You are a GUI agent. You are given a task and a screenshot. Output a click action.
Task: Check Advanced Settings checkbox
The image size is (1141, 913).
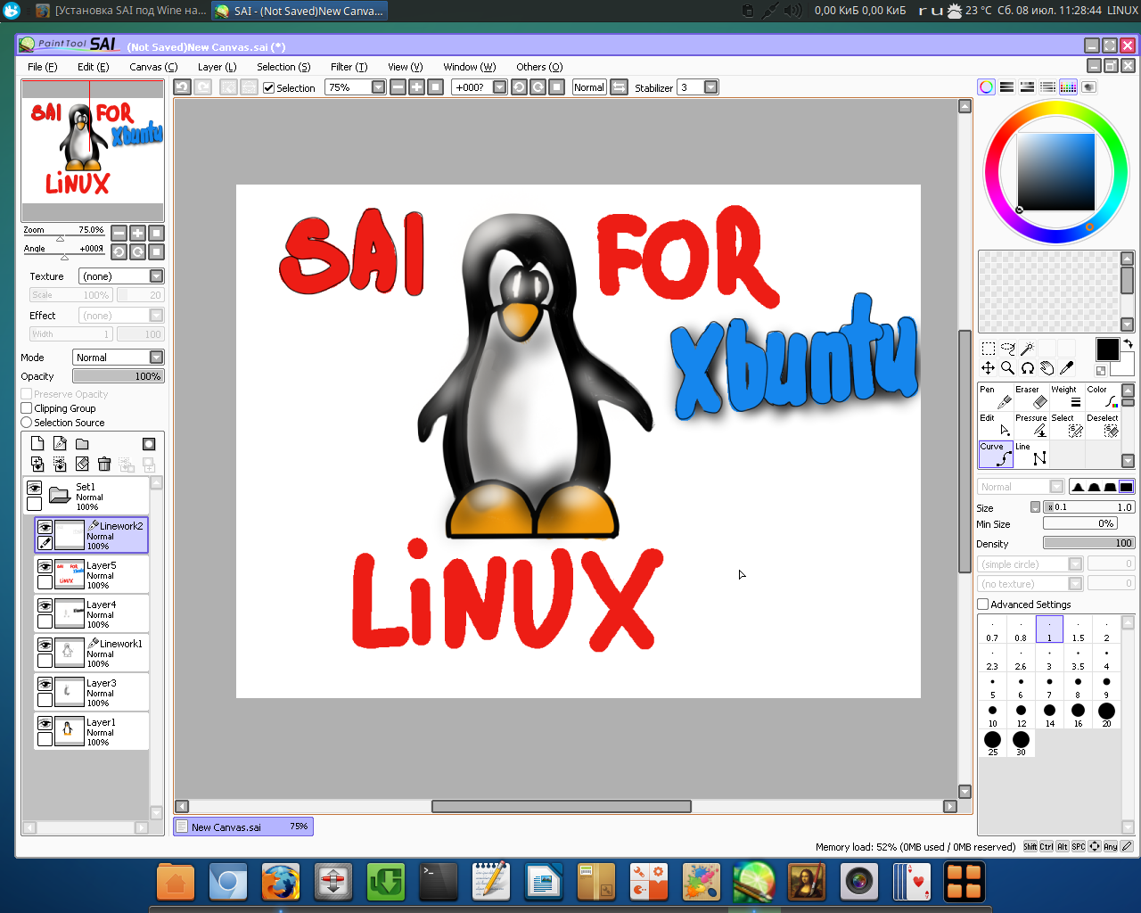[983, 605]
